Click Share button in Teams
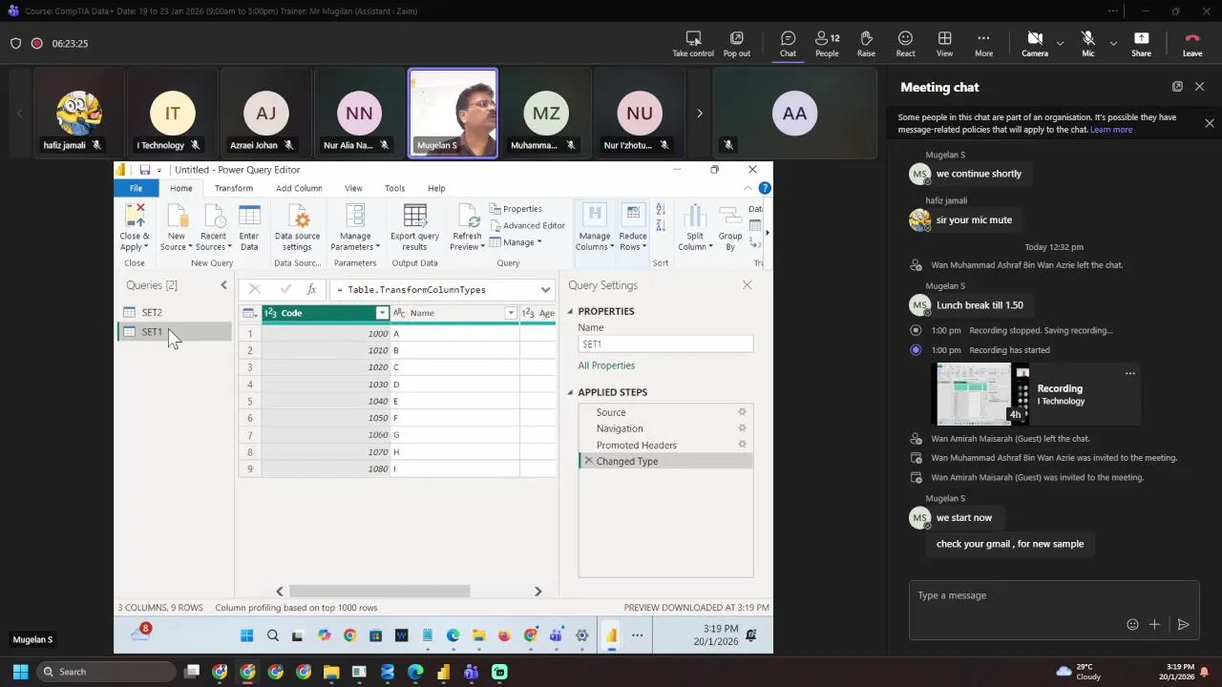Viewport: 1222px width, 687px height. (x=1141, y=44)
